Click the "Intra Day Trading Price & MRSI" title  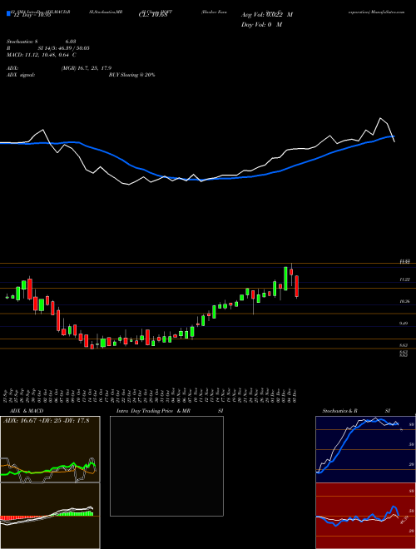170,411
